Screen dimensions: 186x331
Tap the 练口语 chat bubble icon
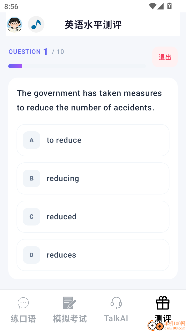pyautogui.click(x=23, y=303)
